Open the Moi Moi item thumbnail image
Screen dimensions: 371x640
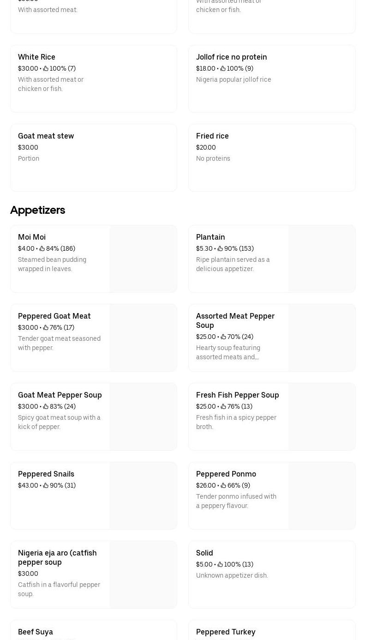tap(143, 259)
